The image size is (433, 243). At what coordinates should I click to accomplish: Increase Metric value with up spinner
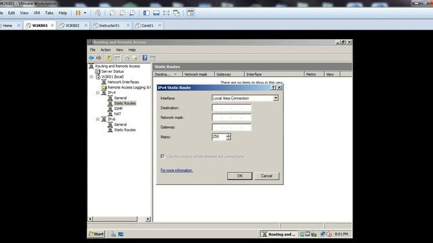click(x=229, y=135)
